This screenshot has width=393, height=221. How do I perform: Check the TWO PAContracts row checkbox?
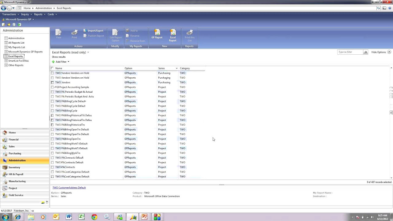click(x=52, y=167)
